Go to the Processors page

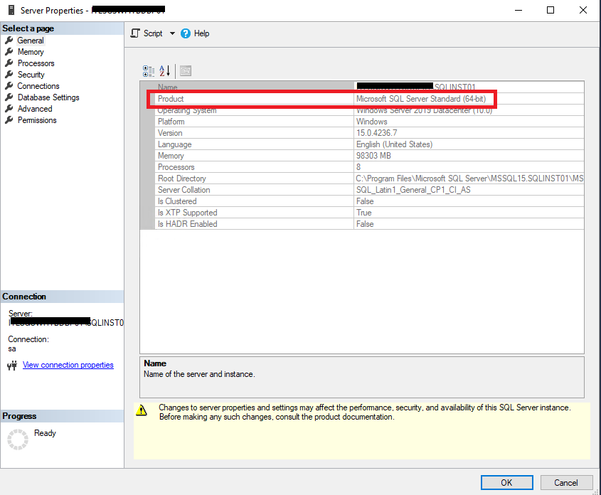coord(36,63)
